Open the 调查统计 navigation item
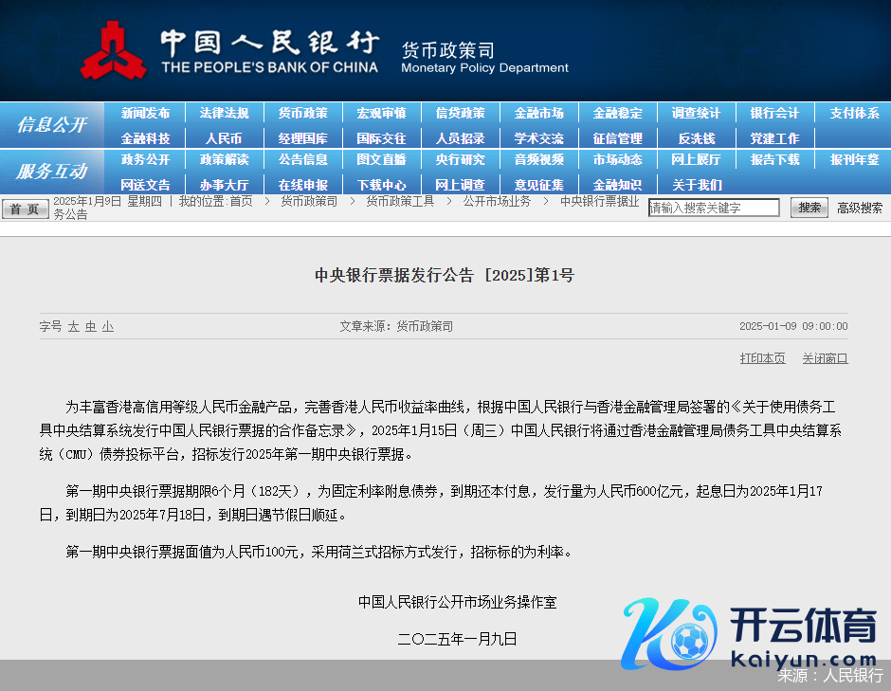891x691 pixels. click(696, 113)
